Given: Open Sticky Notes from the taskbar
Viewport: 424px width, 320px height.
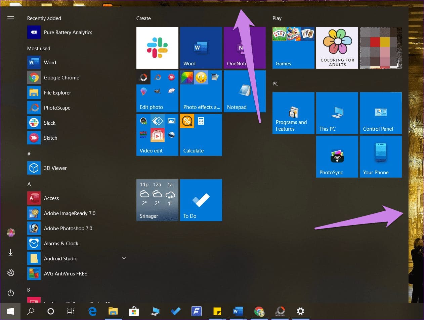Looking at the screenshot, I should pos(217,311).
